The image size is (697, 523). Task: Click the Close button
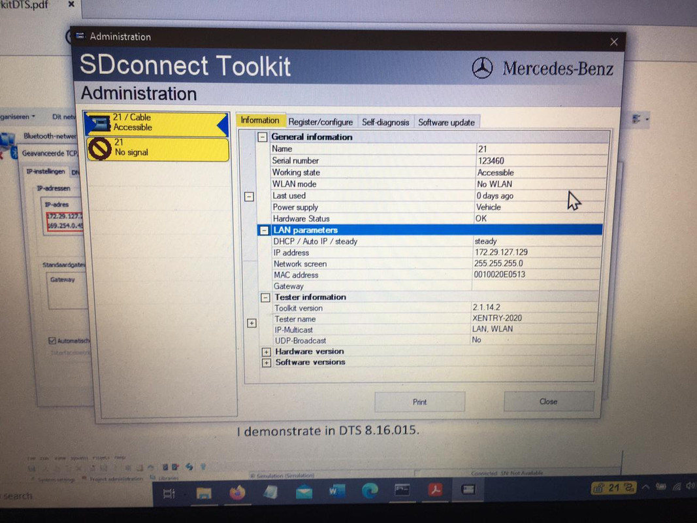(x=549, y=401)
